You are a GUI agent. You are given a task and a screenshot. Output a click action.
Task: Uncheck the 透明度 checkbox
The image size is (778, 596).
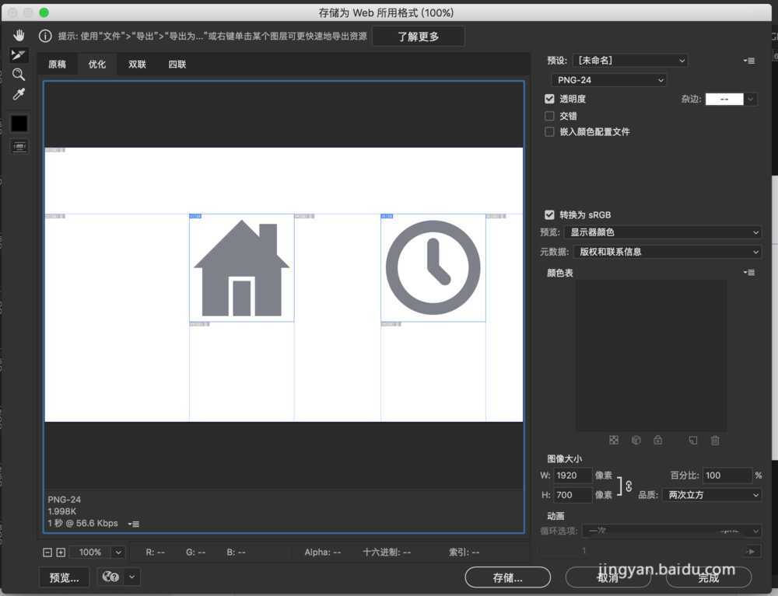(x=550, y=99)
